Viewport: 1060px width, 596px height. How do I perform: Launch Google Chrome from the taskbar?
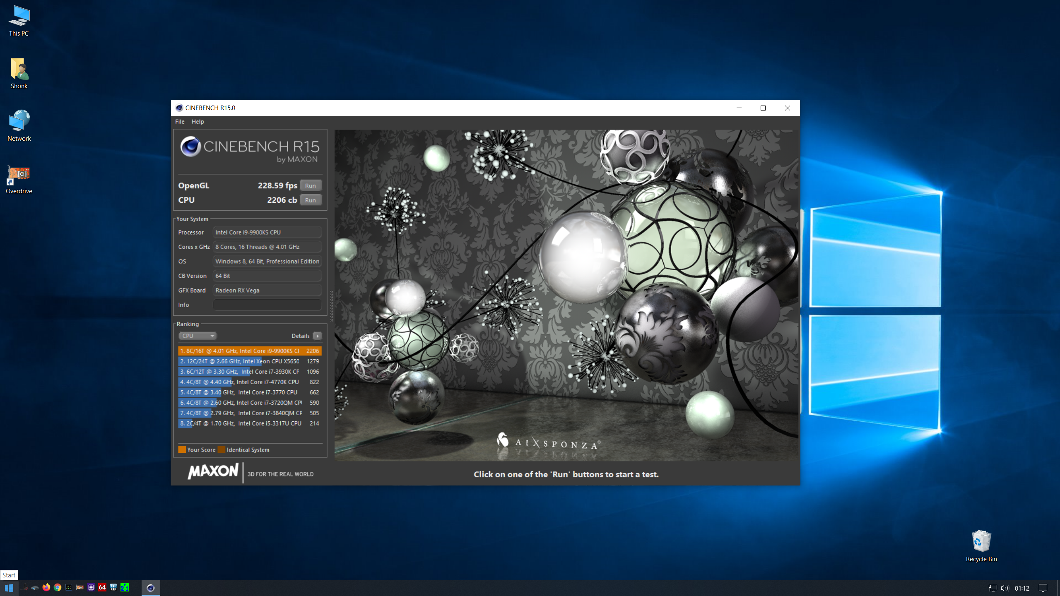click(58, 587)
